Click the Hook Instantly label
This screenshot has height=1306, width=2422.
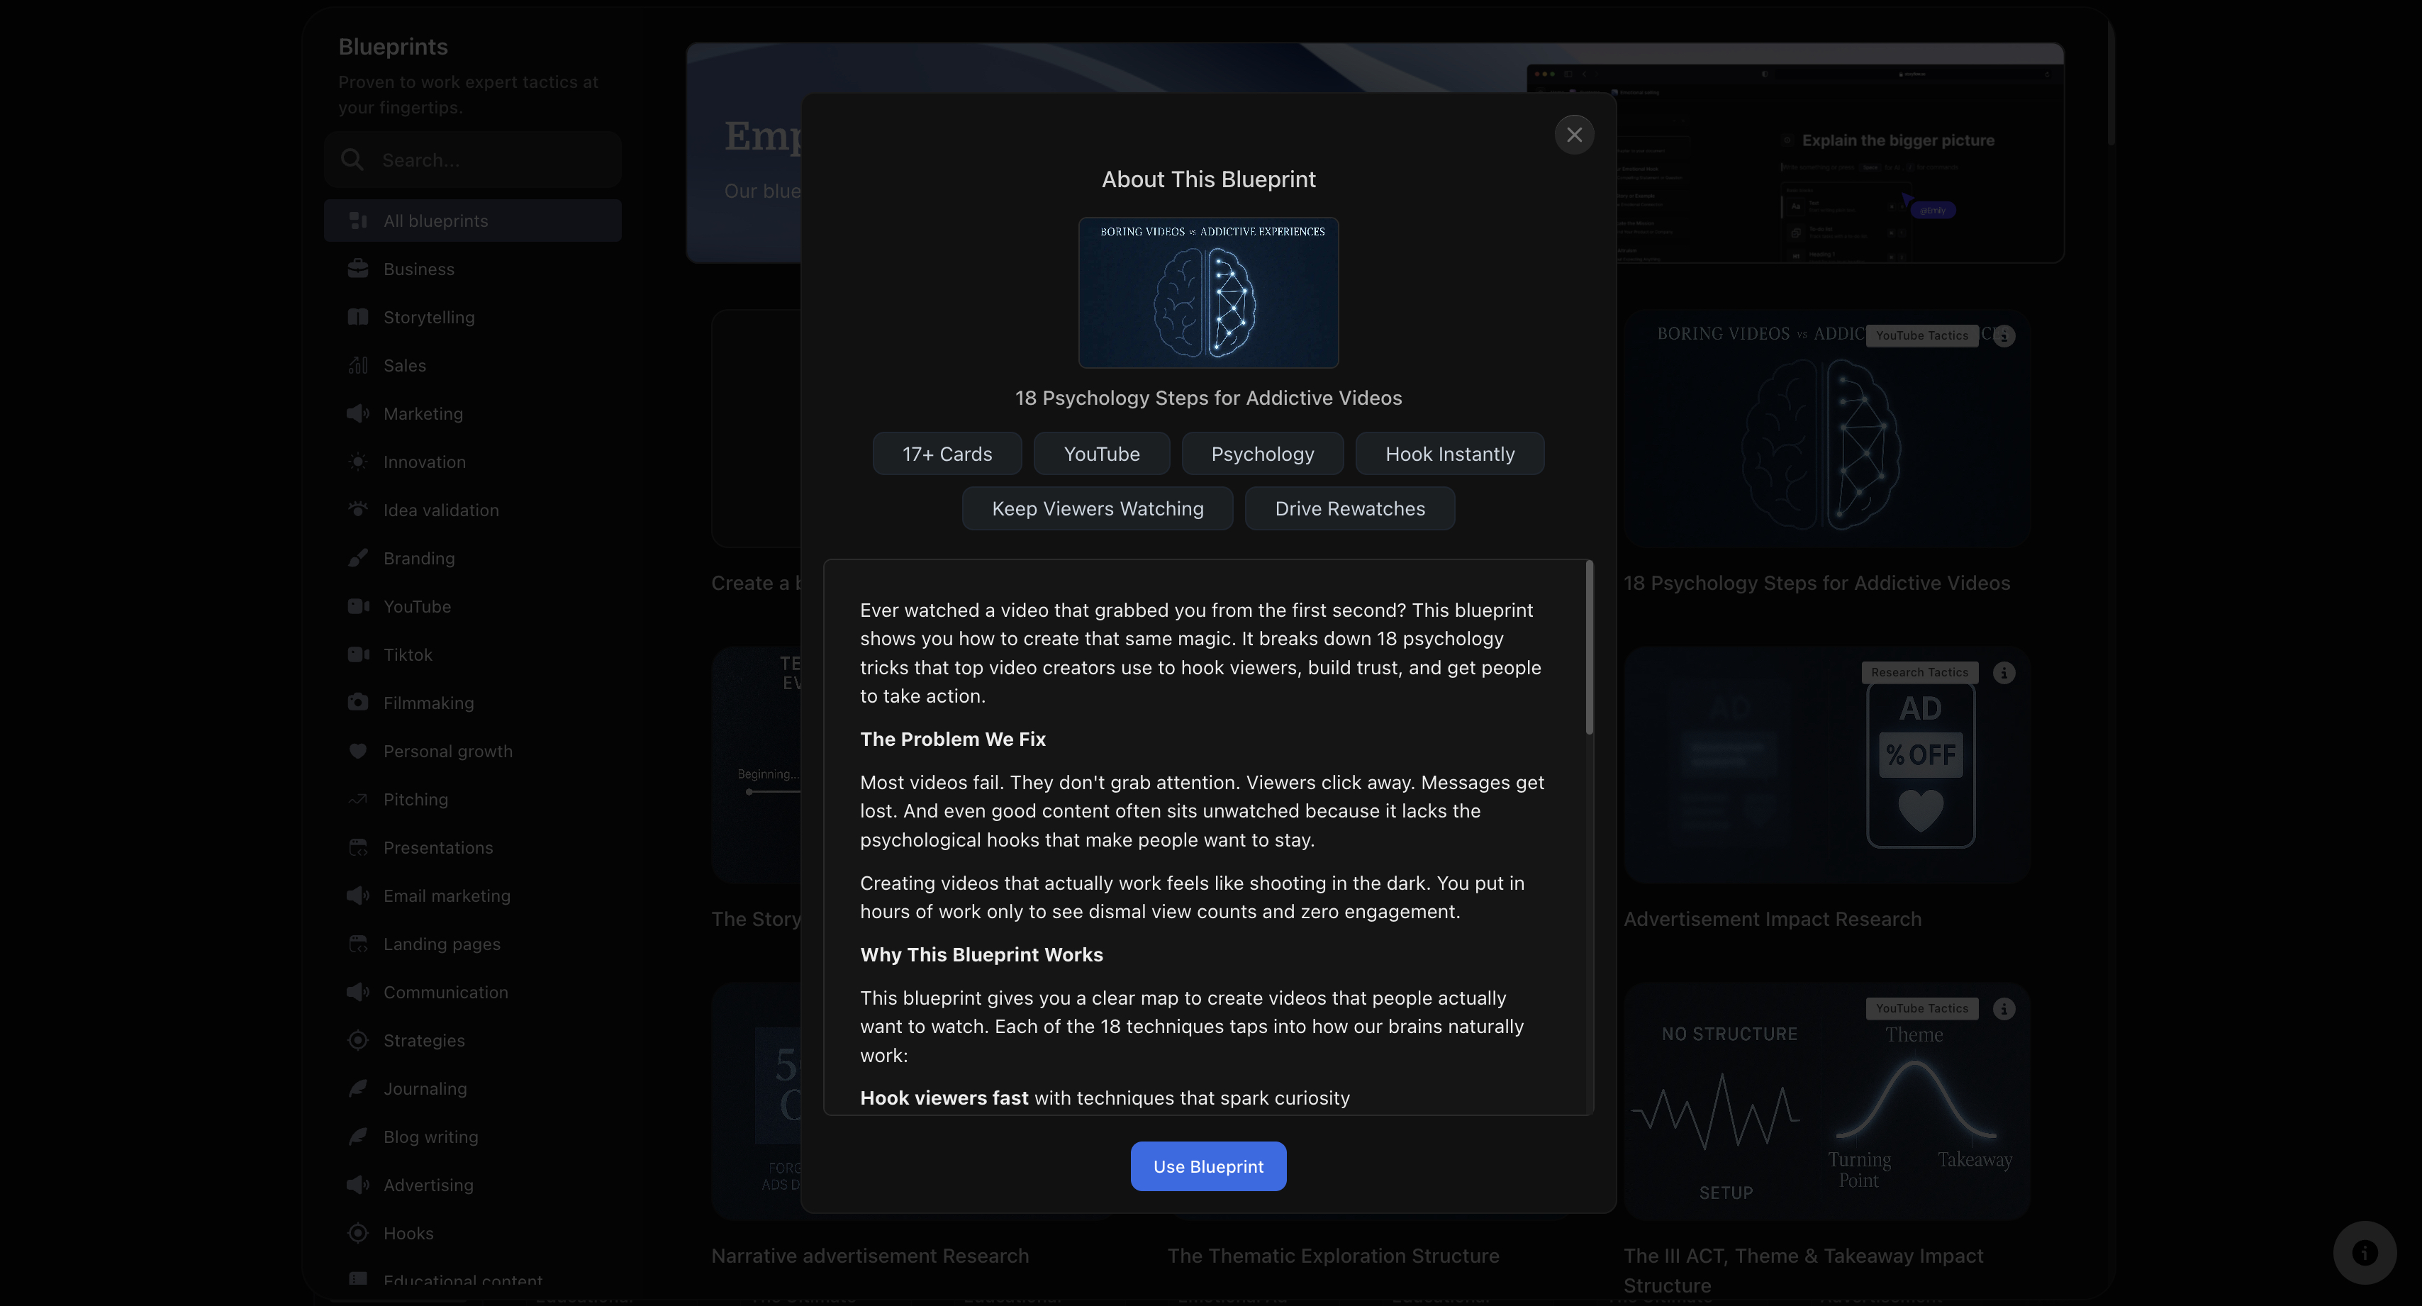click(1449, 453)
